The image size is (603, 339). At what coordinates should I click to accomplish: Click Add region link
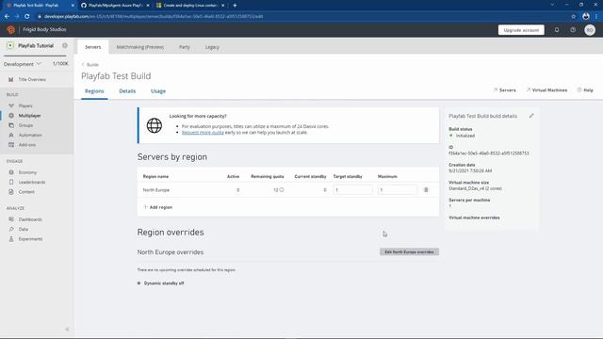pos(157,207)
